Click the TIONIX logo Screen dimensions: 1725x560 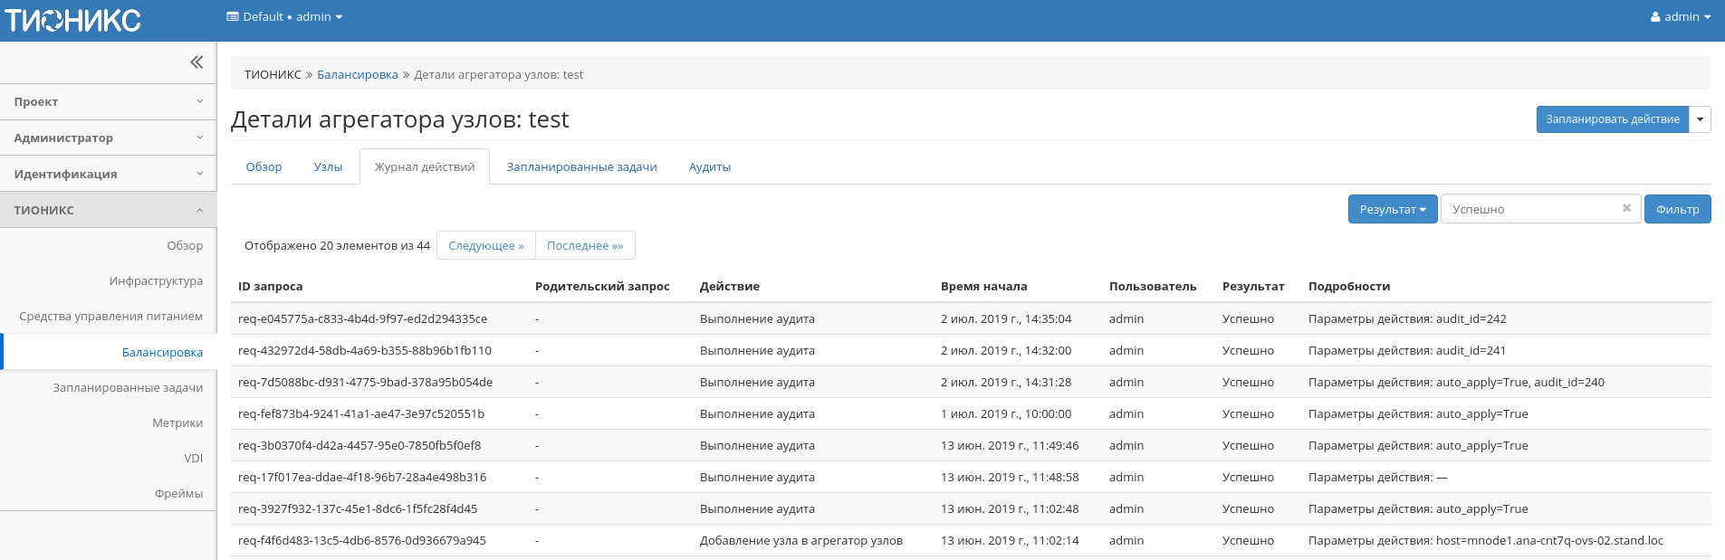click(72, 20)
